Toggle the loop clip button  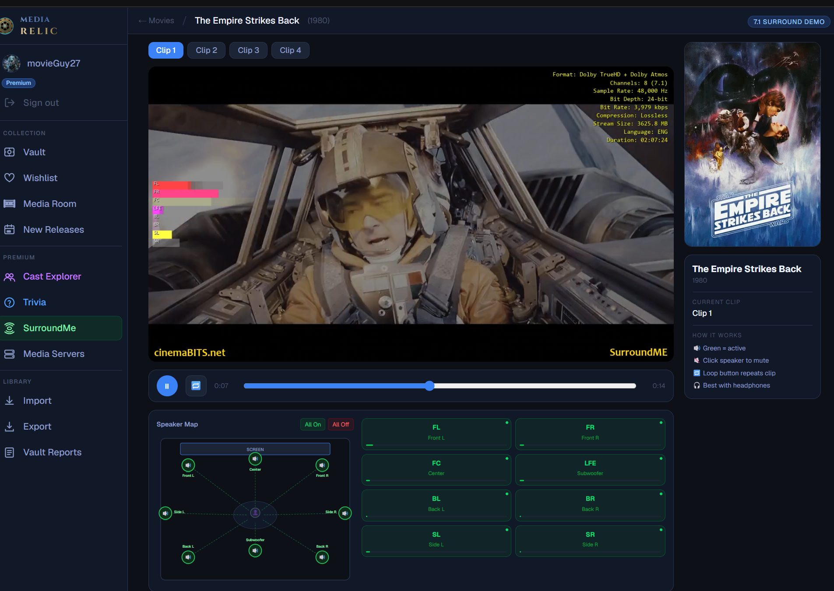(196, 386)
